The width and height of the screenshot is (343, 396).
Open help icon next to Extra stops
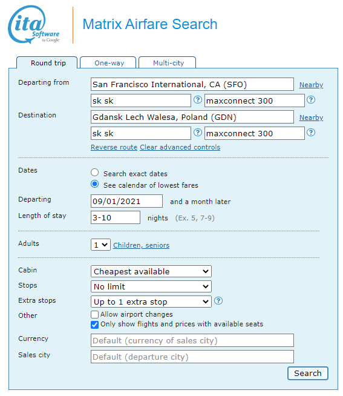click(x=218, y=301)
